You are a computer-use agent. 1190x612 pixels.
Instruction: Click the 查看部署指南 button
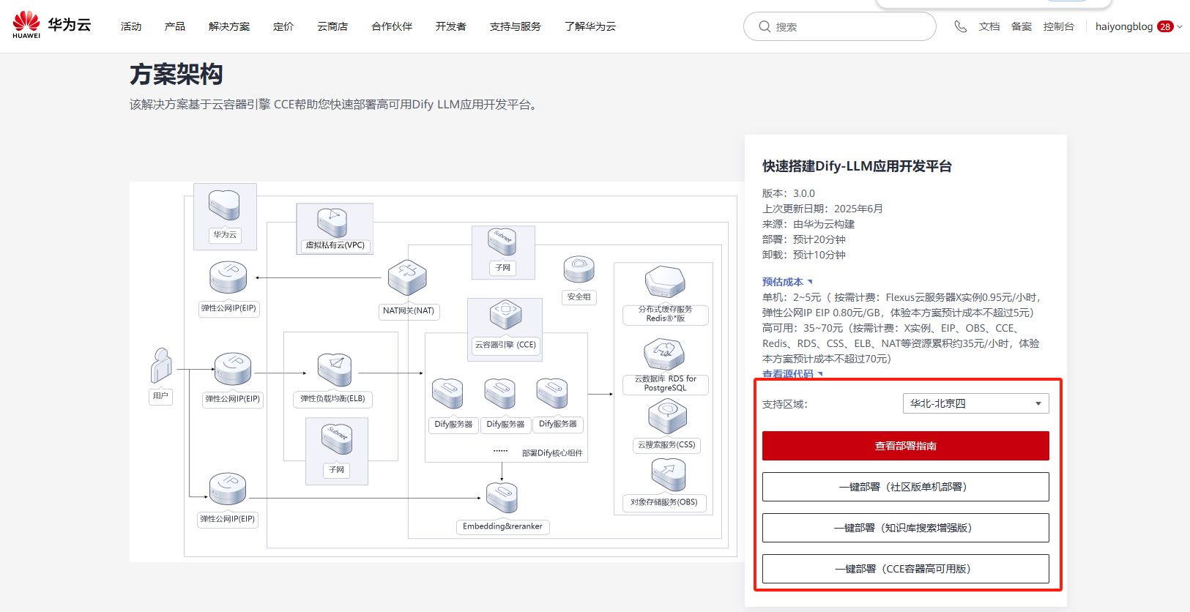coord(906,446)
